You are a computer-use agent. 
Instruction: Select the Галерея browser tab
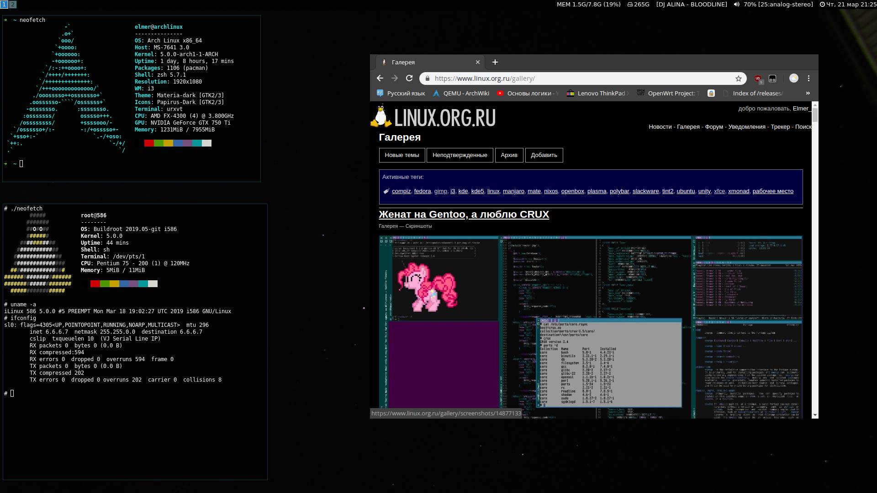tap(429, 62)
